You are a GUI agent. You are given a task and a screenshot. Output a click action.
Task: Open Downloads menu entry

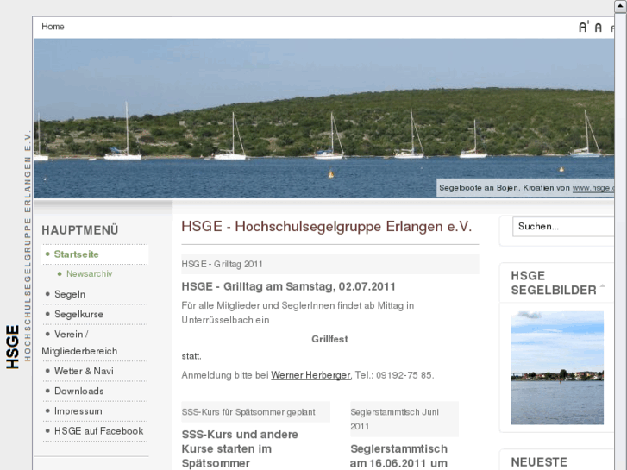point(78,391)
